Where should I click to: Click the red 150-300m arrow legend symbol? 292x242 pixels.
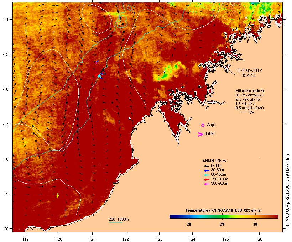[207, 180]
